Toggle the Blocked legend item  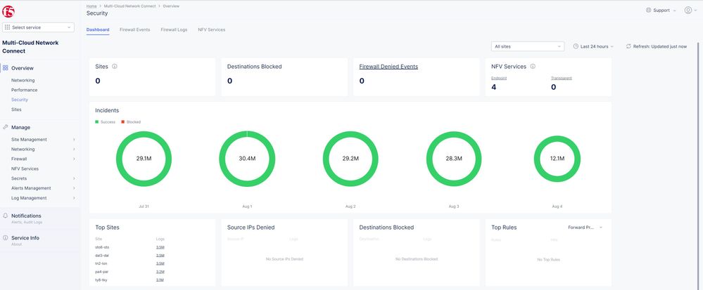130,121
